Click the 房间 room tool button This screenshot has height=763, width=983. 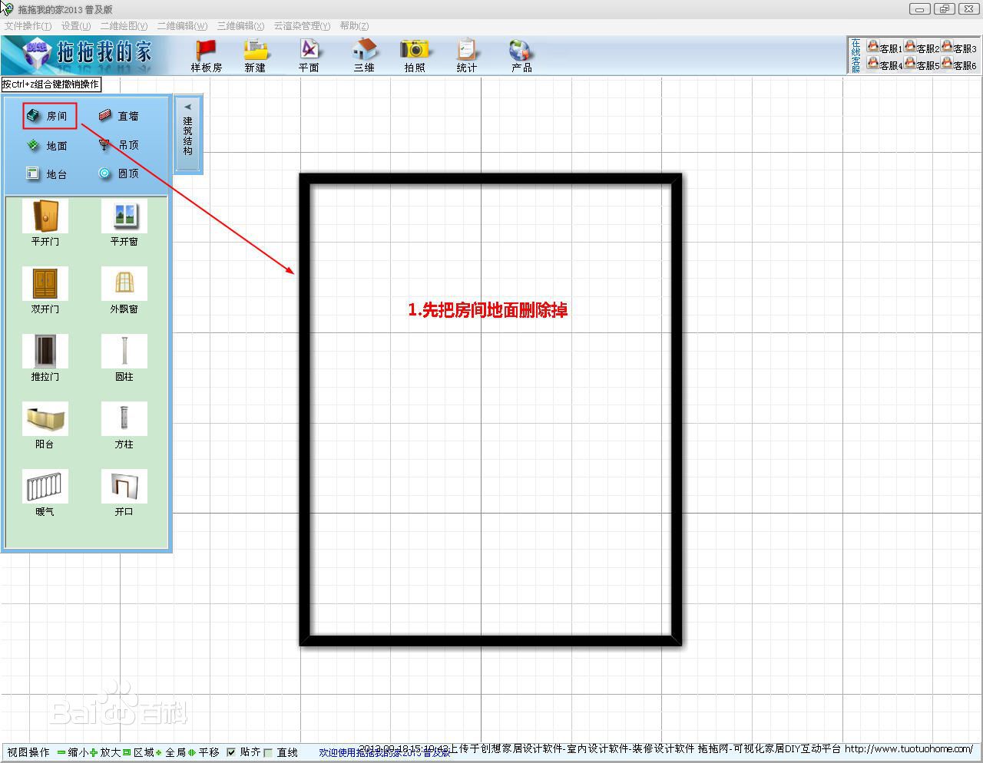pos(49,116)
